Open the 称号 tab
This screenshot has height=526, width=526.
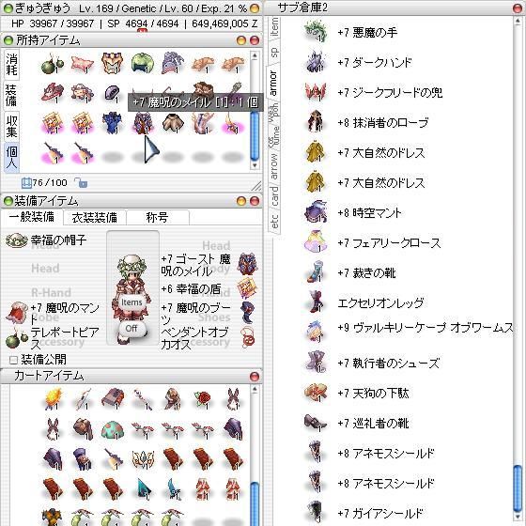[157, 217]
